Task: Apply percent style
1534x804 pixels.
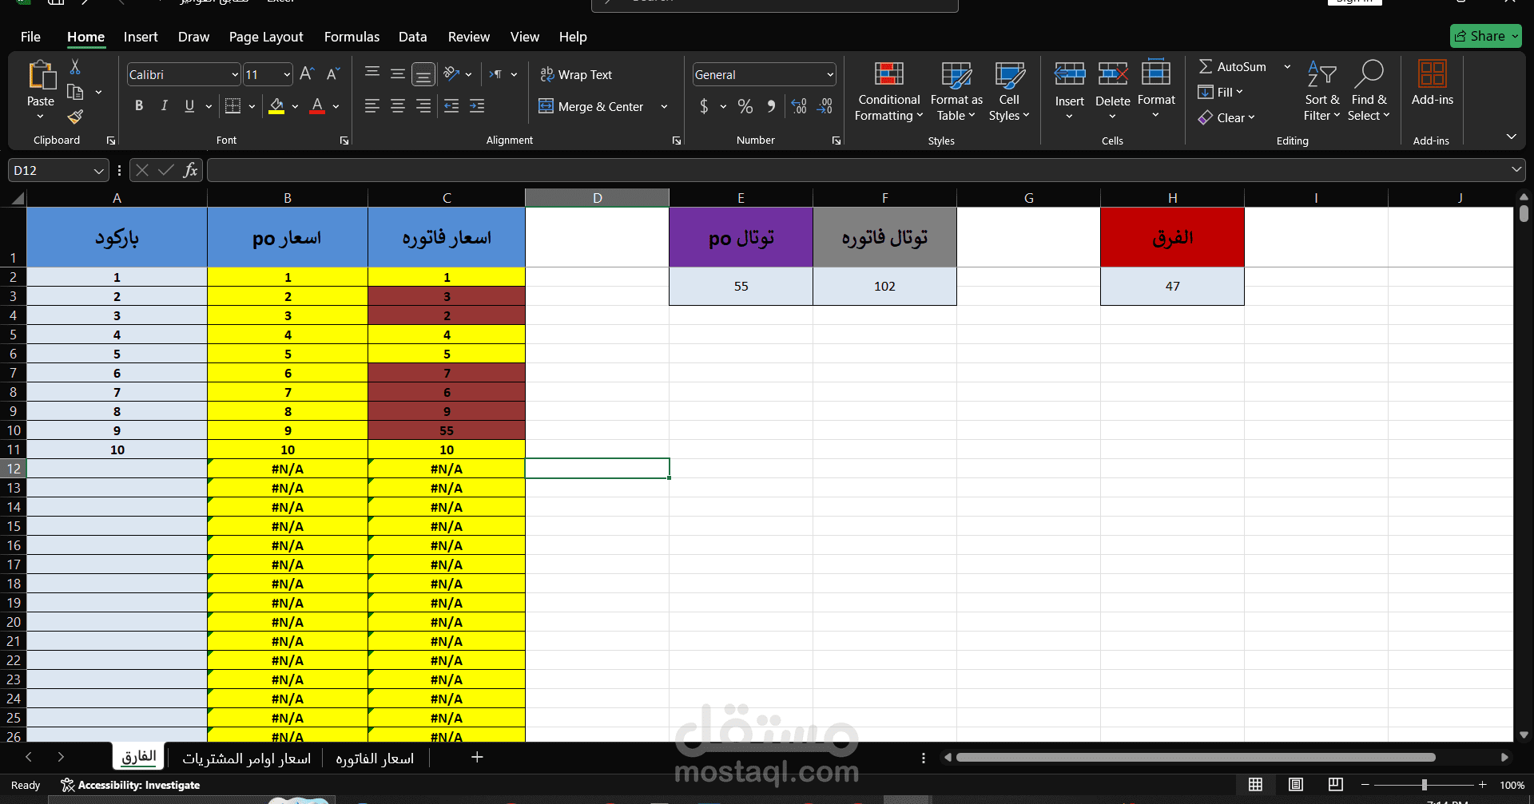Action: coord(745,106)
